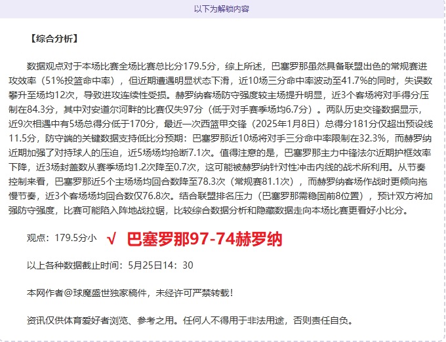Click the red check mark beside the score
The height and width of the screenshot is (342, 446).
(x=111, y=238)
